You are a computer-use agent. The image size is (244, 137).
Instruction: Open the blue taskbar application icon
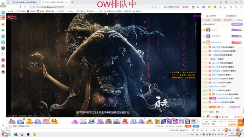click(16, 134)
